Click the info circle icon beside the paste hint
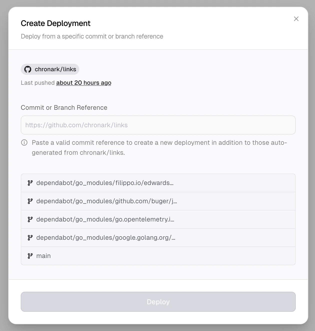The width and height of the screenshot is (315, 331). pos(24,143)
